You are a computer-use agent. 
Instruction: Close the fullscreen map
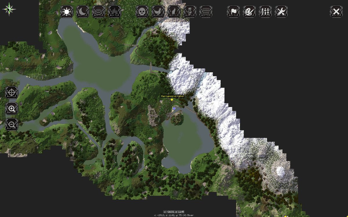336,12
